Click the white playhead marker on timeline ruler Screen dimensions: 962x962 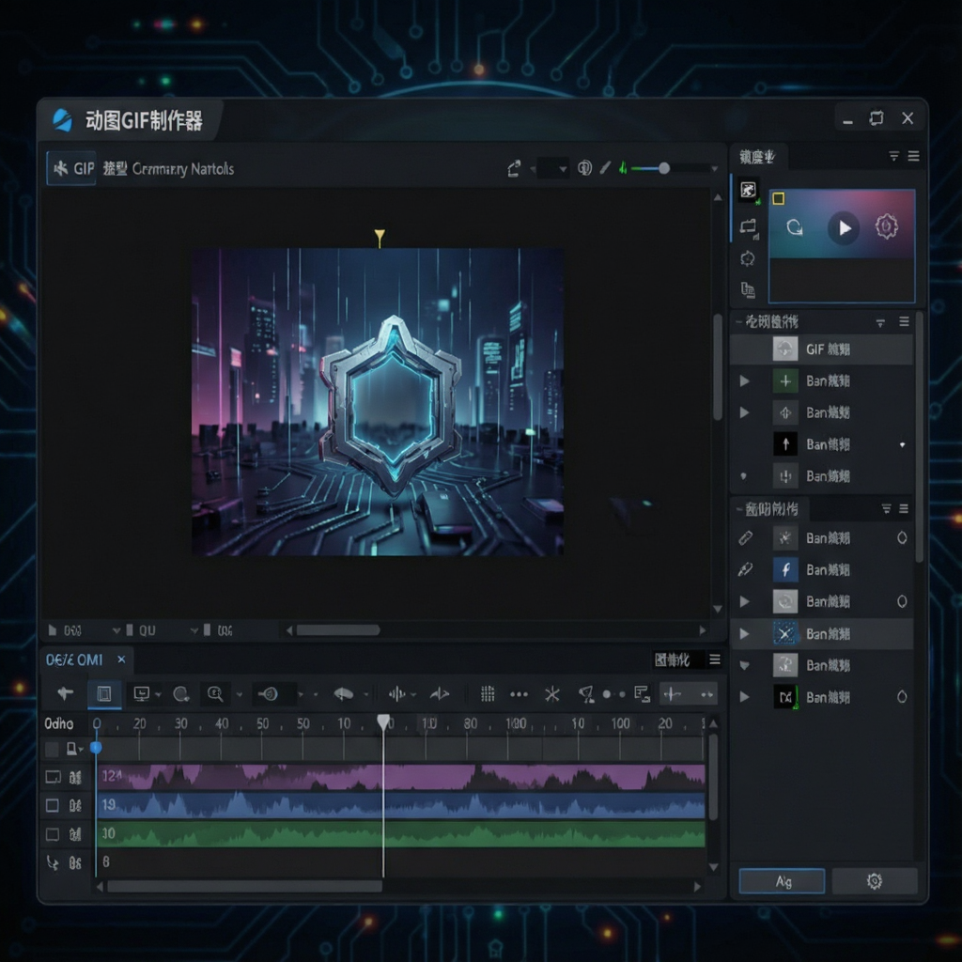click(x=383, y=722)
